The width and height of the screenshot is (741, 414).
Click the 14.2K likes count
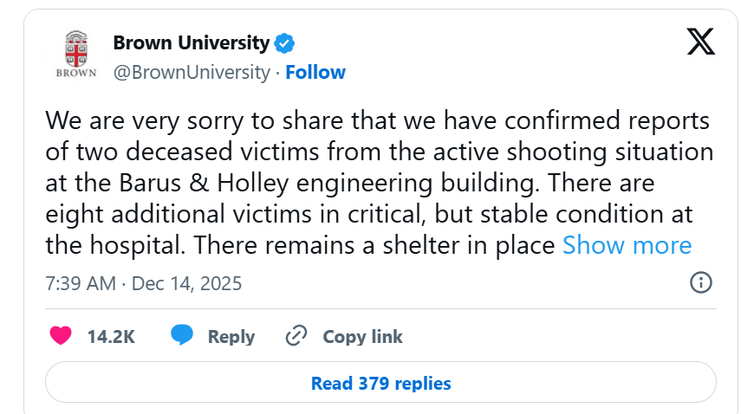click(x=111, y=337)
